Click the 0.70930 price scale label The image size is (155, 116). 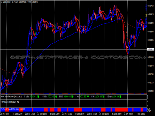tap(151, 91)
